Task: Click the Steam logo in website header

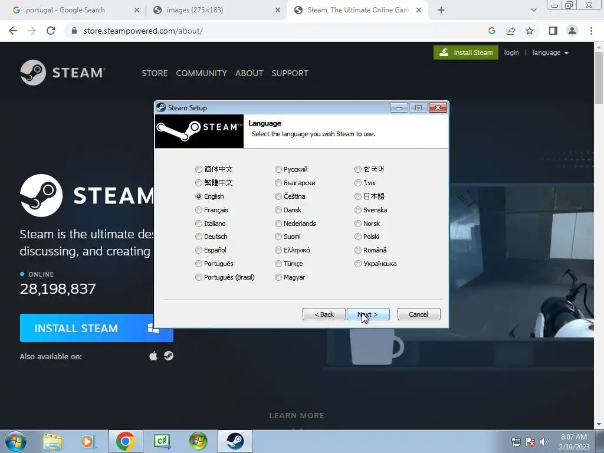Action: tap(63, 73)
